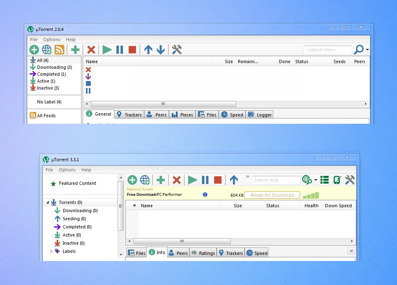Open Help menu in µTorrent 2.0.4
The width and height of the screenshot is (397, 285).
click(71, 39)
